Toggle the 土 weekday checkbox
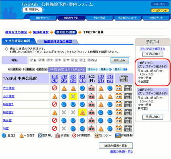171x159 pixels. point(81,60)
